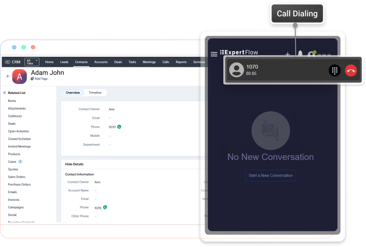Screen dimensions: 366x247
Task: Open the Tasks tab
Action: tap(132, 62)
